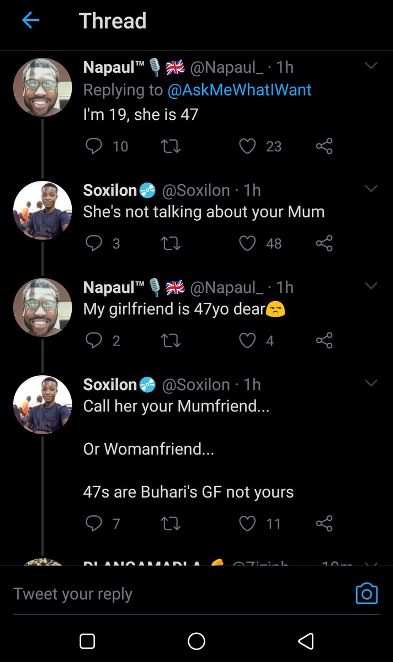Reply to "I'm 19, she is 47" tweet
393x662 pixels.
coord(94,146)
